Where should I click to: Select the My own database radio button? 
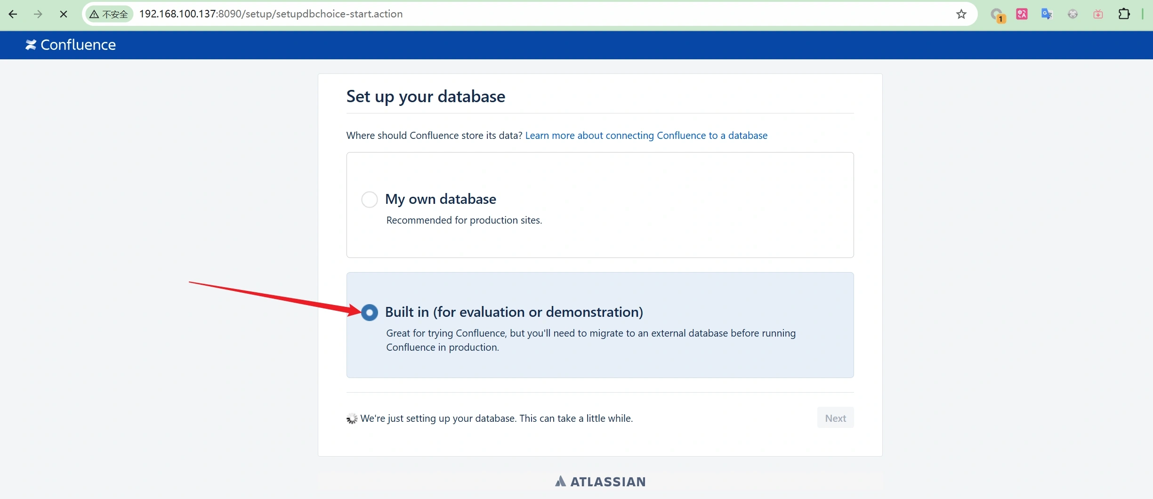pyautogui.click(x=369, y=200)
